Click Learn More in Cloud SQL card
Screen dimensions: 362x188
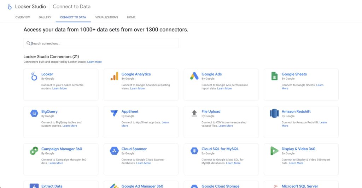(233, 163)
